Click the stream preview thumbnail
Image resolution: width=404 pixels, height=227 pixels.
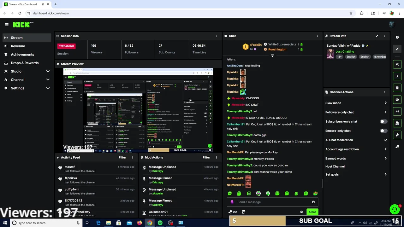[x=138, y=110]
